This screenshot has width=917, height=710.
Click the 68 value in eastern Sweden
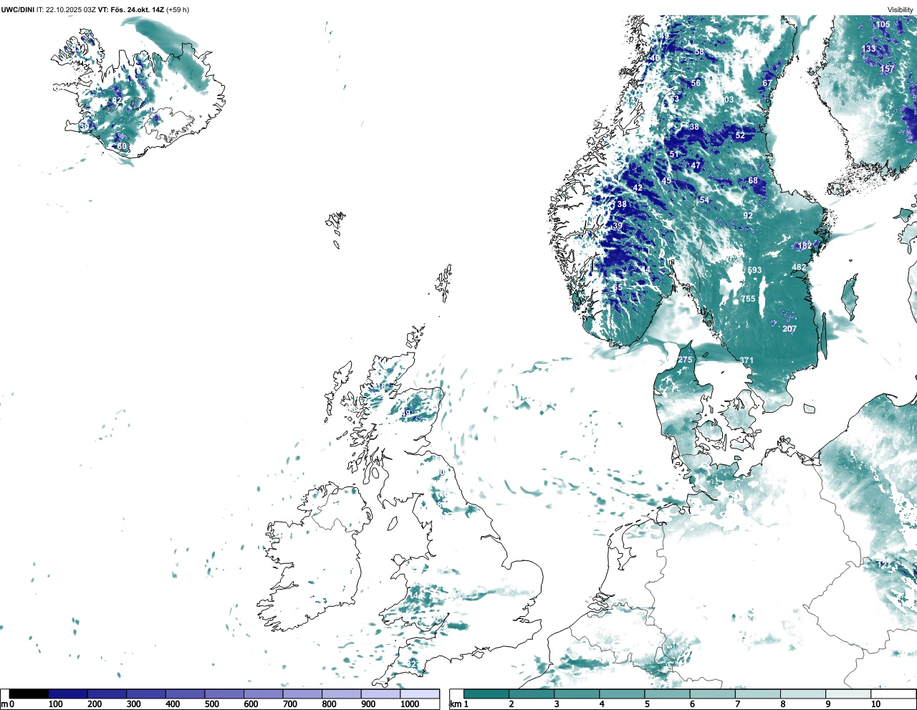tap(753, 181)
